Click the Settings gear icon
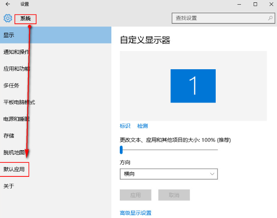 pos(8,18)
